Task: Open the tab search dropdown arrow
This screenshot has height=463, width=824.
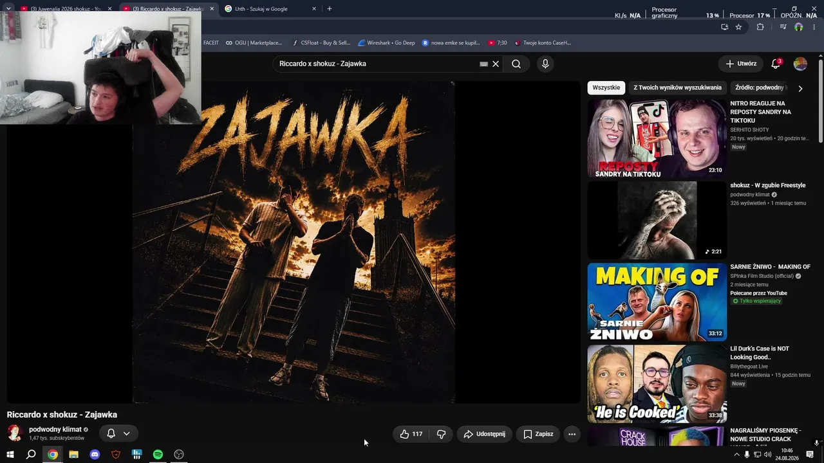Action: tap(8, 9)
